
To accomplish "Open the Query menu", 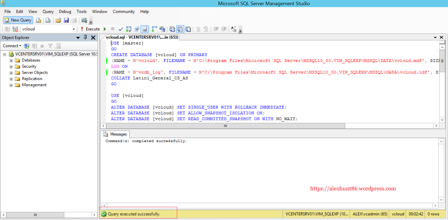I will pos(48,12).
